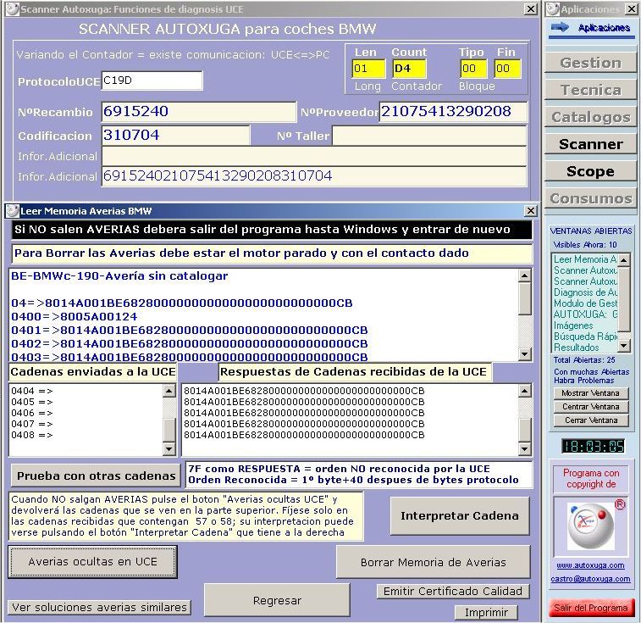Open the Consumos section
The width and height of the screenshot is (641, 623).
pyautogui.click(x=590, y=198)
